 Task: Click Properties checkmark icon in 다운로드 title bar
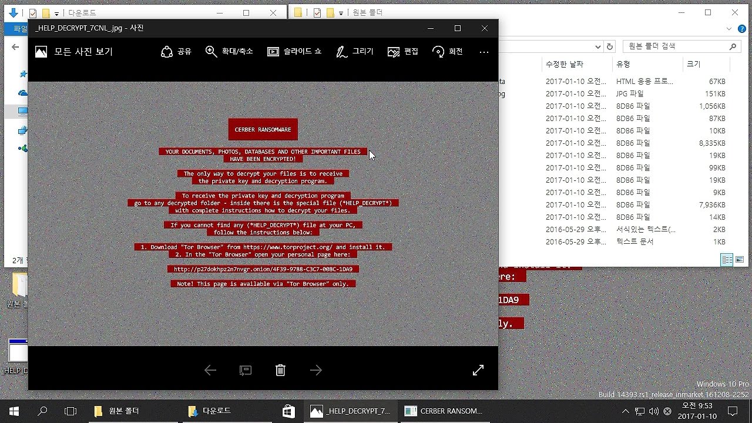coord(33,12)
